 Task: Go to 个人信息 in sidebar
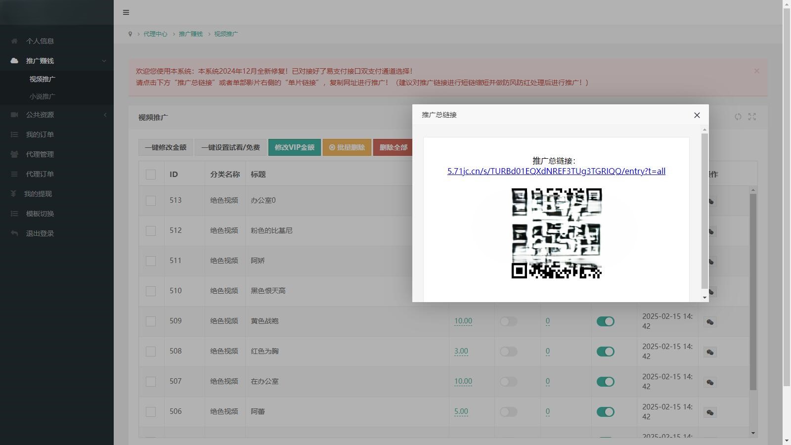click(40, 41)
